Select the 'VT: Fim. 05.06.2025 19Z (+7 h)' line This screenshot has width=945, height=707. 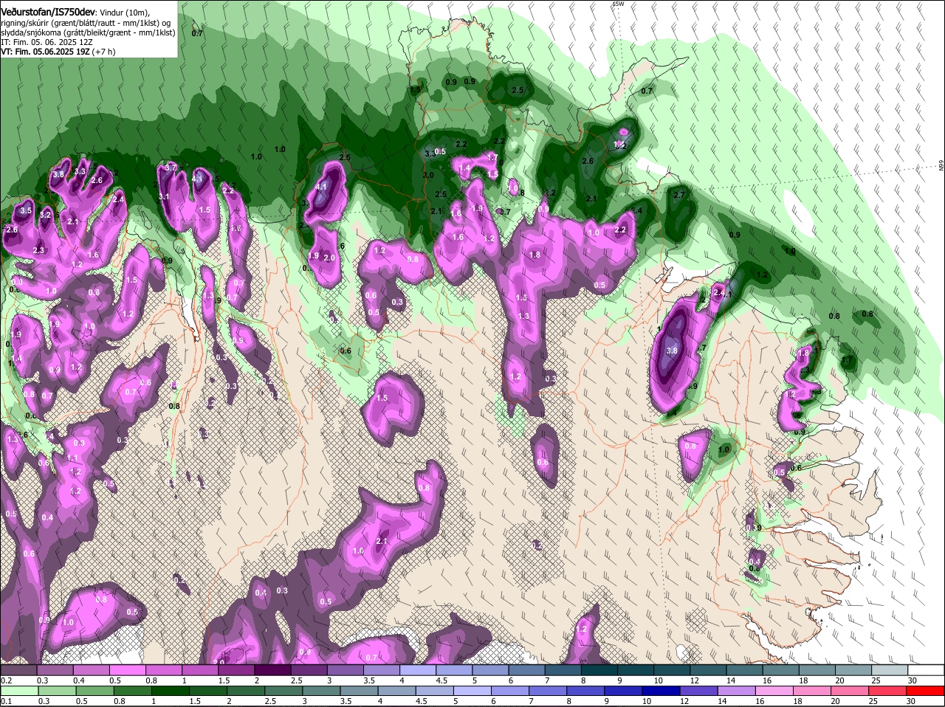(x=58, y=52)
